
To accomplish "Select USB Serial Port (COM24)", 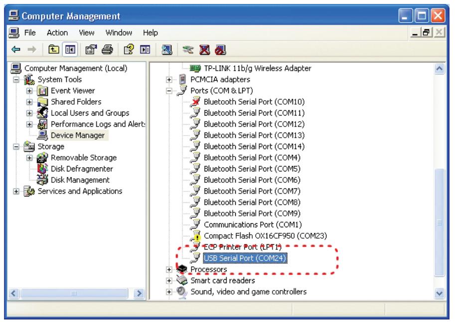I will tap(245, 258).
